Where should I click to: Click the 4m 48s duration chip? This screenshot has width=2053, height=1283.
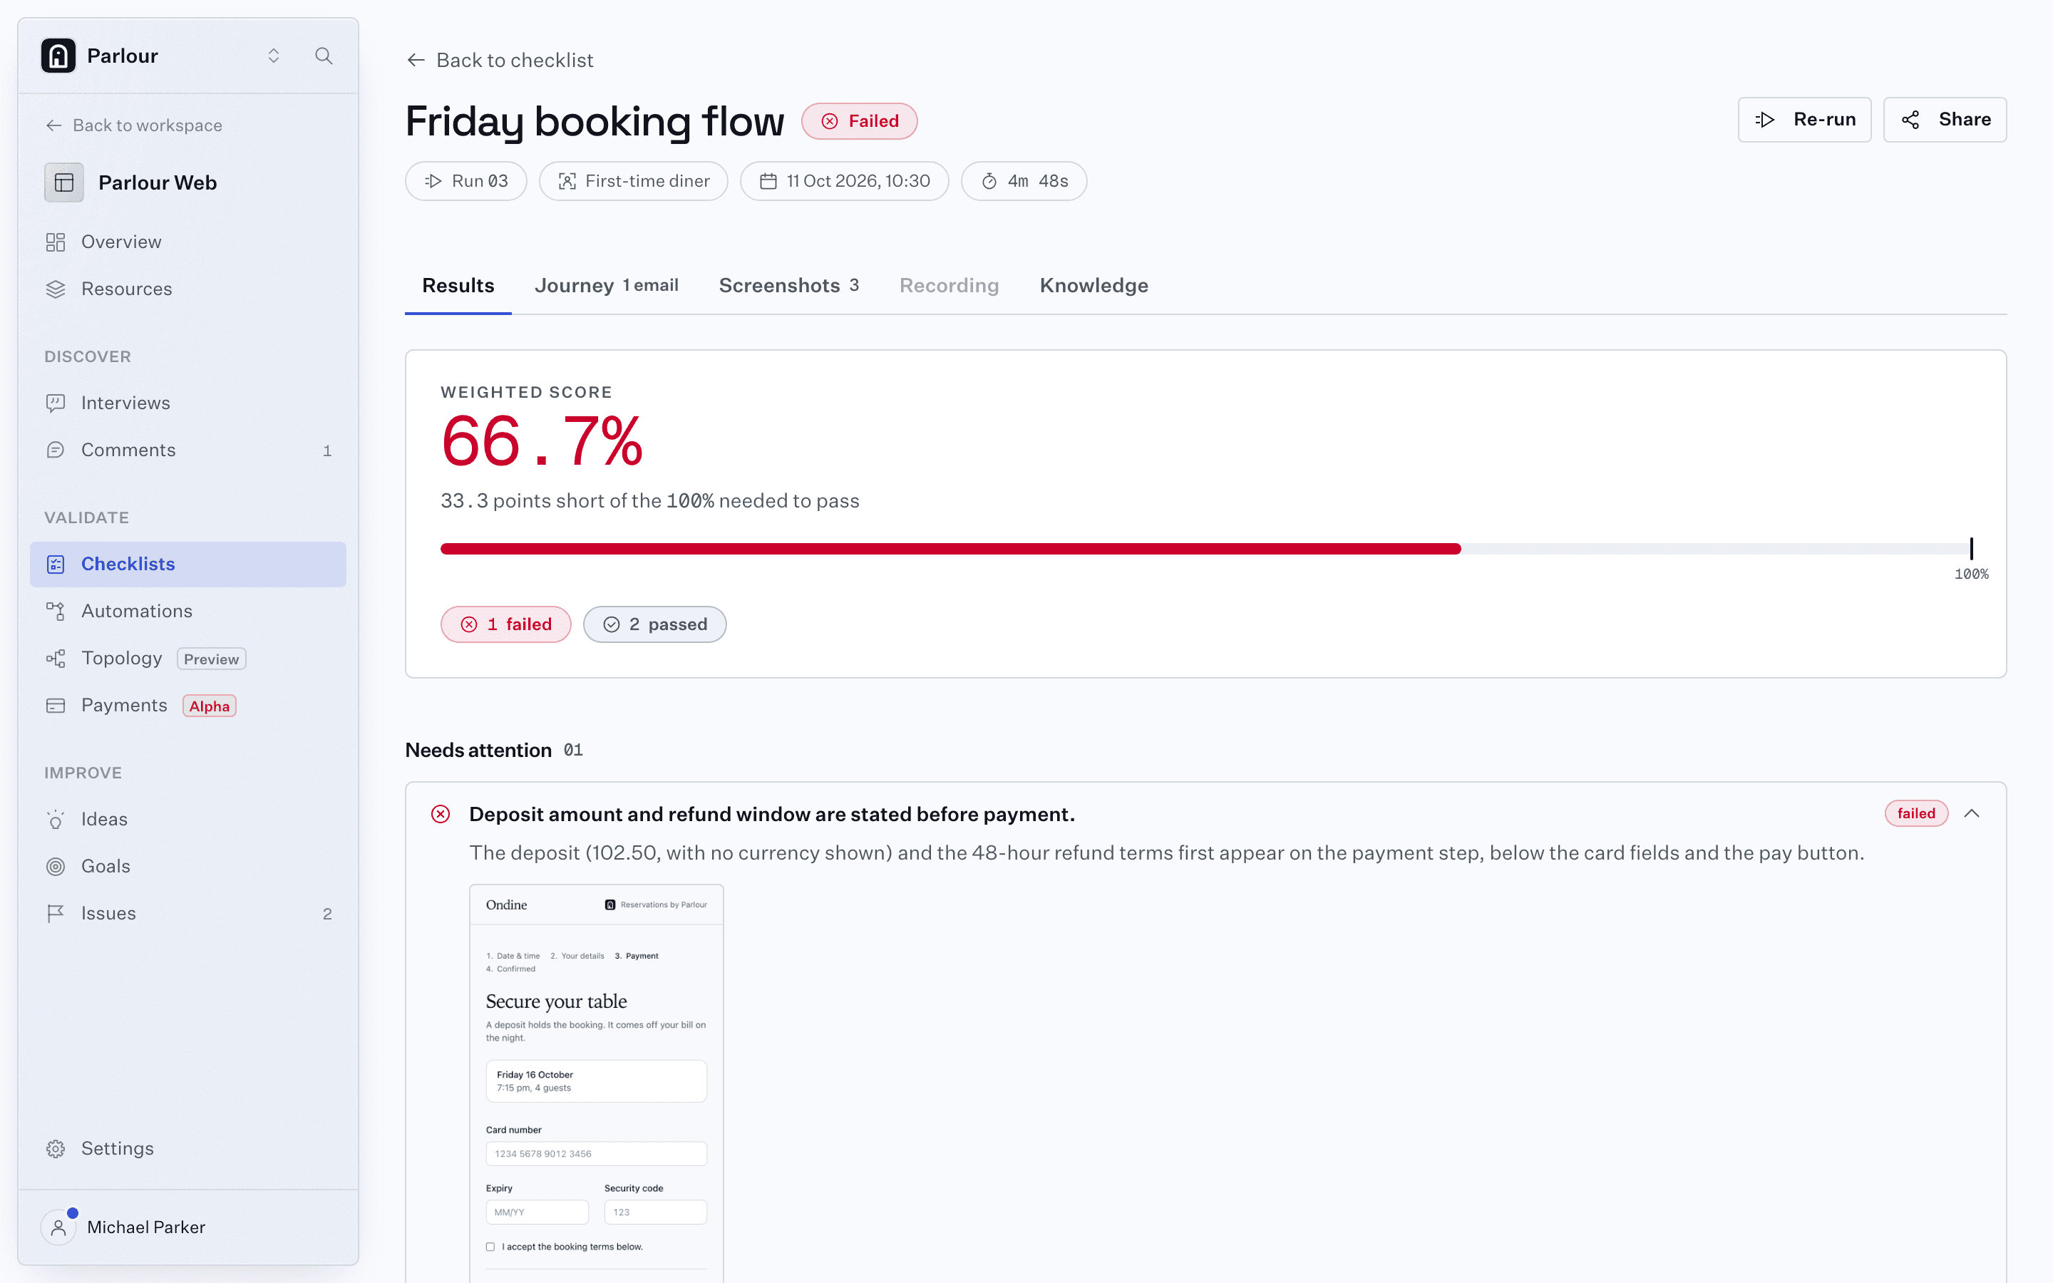[1024, 181]
